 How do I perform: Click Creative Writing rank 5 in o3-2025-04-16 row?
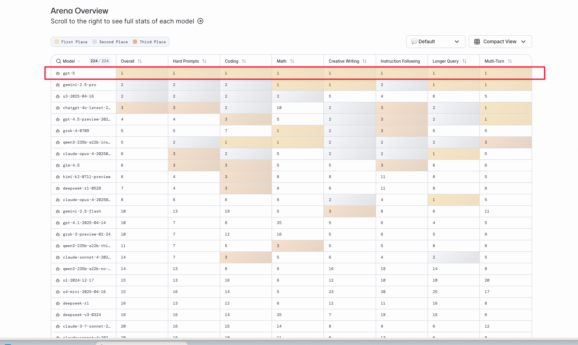330,96
